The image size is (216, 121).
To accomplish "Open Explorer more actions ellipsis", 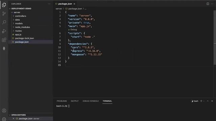I will [49, 4].
